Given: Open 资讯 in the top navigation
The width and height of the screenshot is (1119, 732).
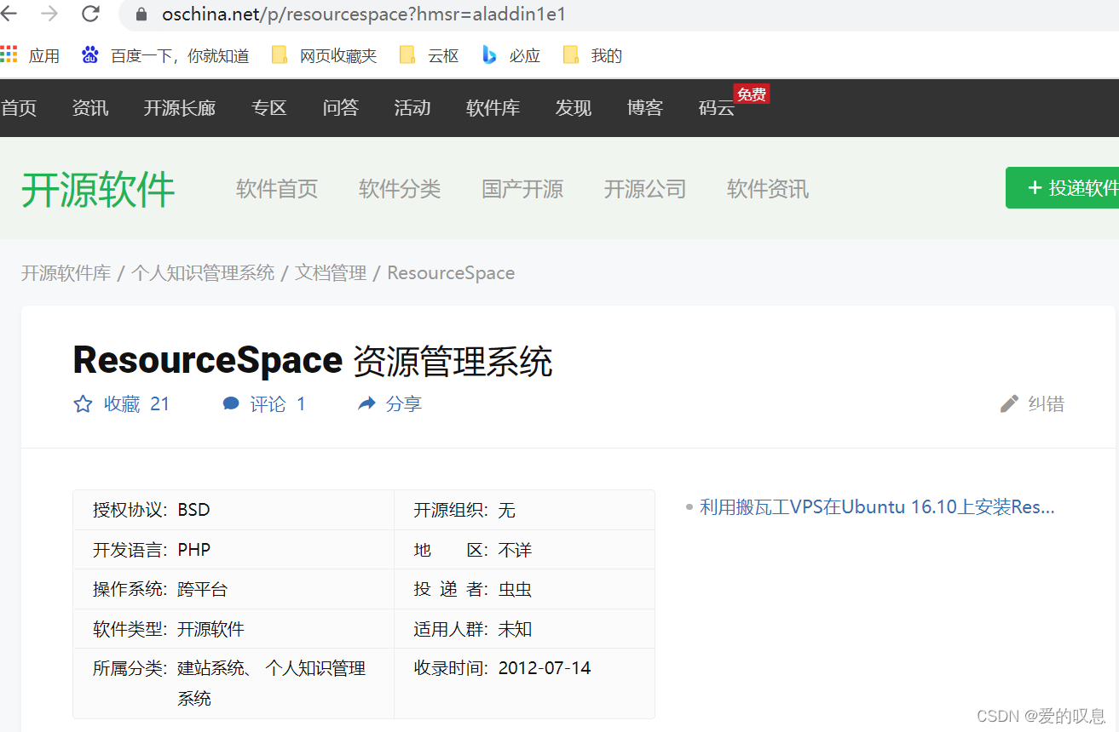Looking at the screenshot, I should pyautogui.click(x=90, y=108).
